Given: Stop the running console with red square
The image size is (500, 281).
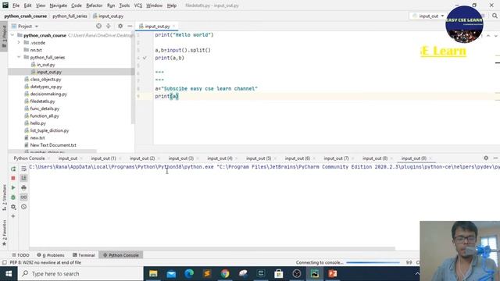Looking at the screenshot, I should 13,178.
